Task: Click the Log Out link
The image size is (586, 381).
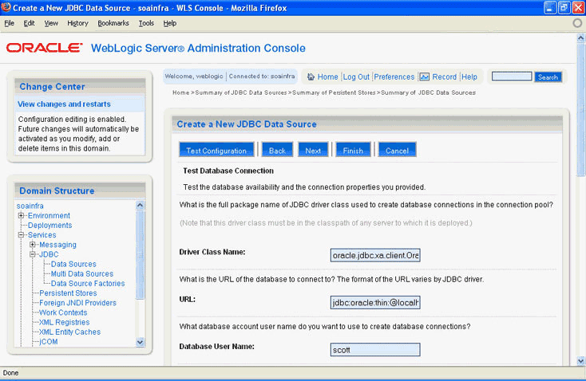Action: coord(356,77)
